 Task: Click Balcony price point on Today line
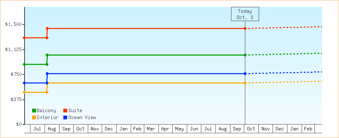[x=245, y=55]
